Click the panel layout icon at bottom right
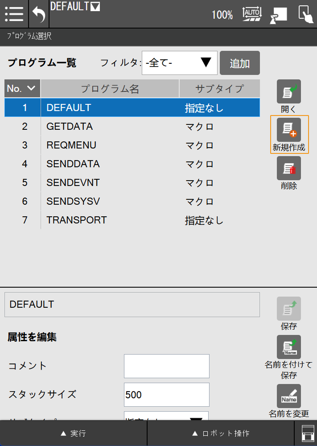 click(306, 433)
